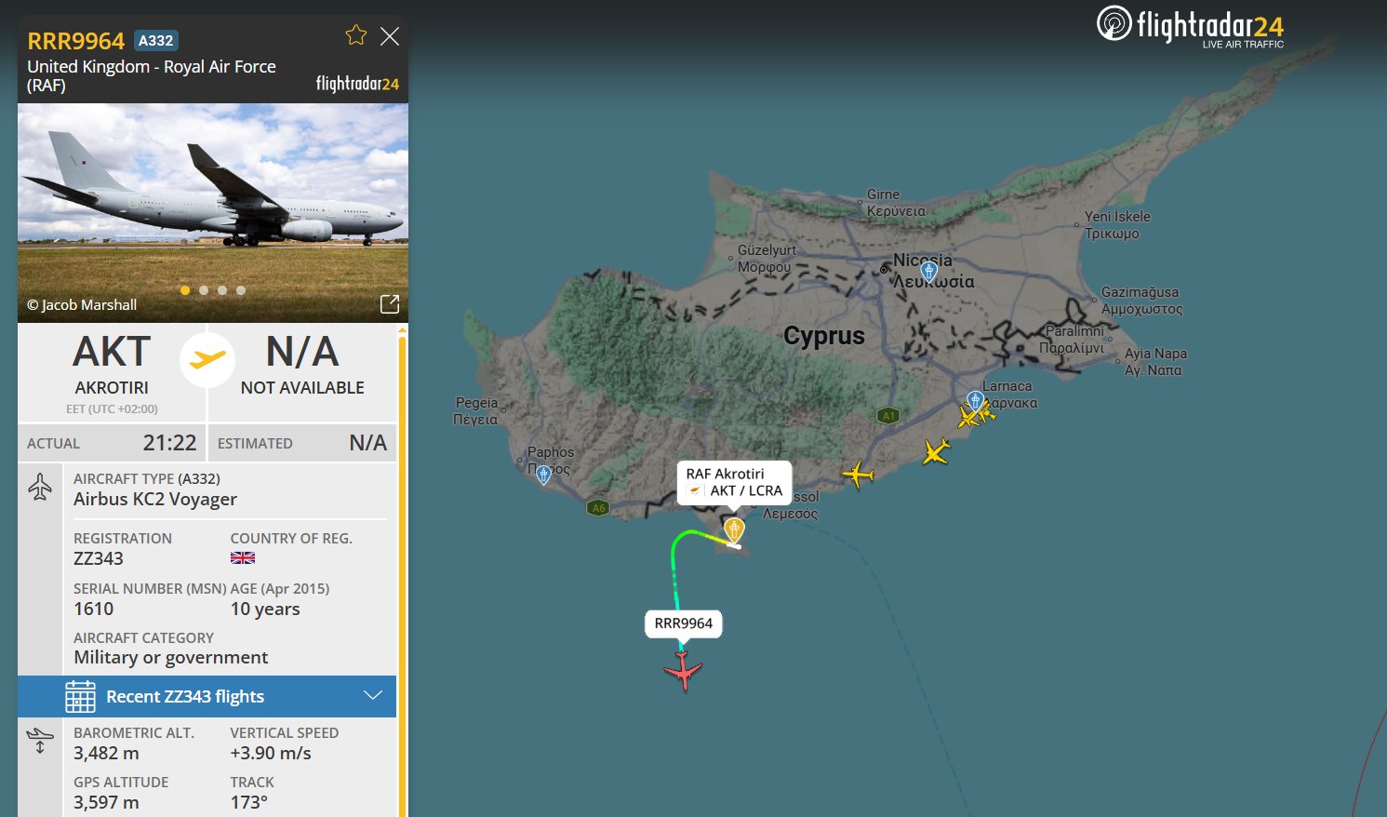Expand Recent ZZ343 flights section
Viewport: 1387px width, 817px height.
tap(185, 697)
